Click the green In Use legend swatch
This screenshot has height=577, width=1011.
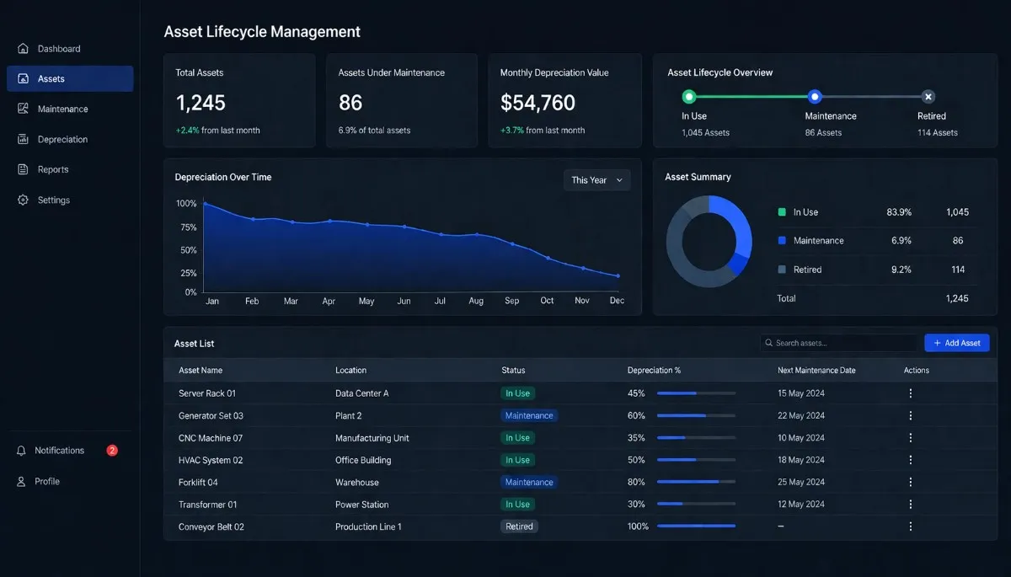(x=782, y=212)
